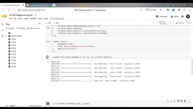This screenshot has width=193, height=109.
Task: Move cell up arrow icon
Action: [x=168, y=101]
